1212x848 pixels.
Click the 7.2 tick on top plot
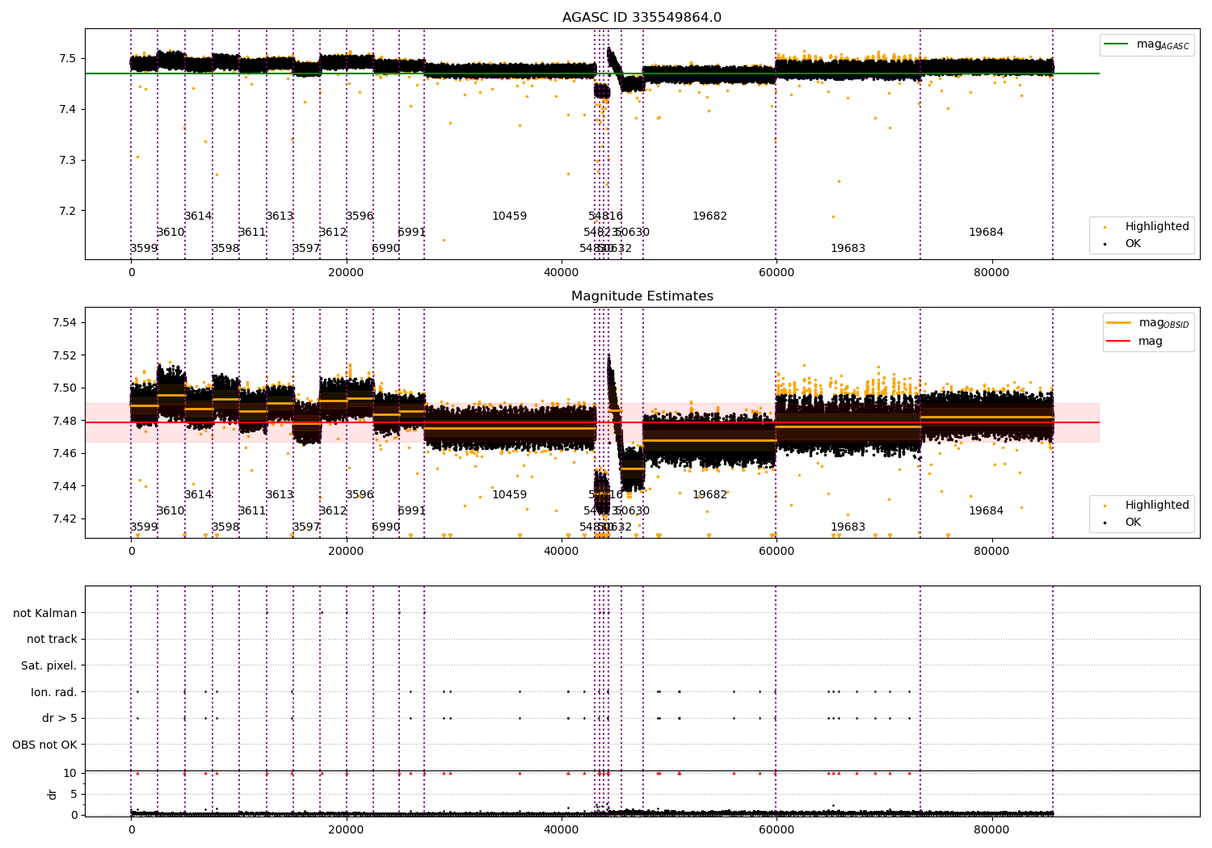coord(67,211)
